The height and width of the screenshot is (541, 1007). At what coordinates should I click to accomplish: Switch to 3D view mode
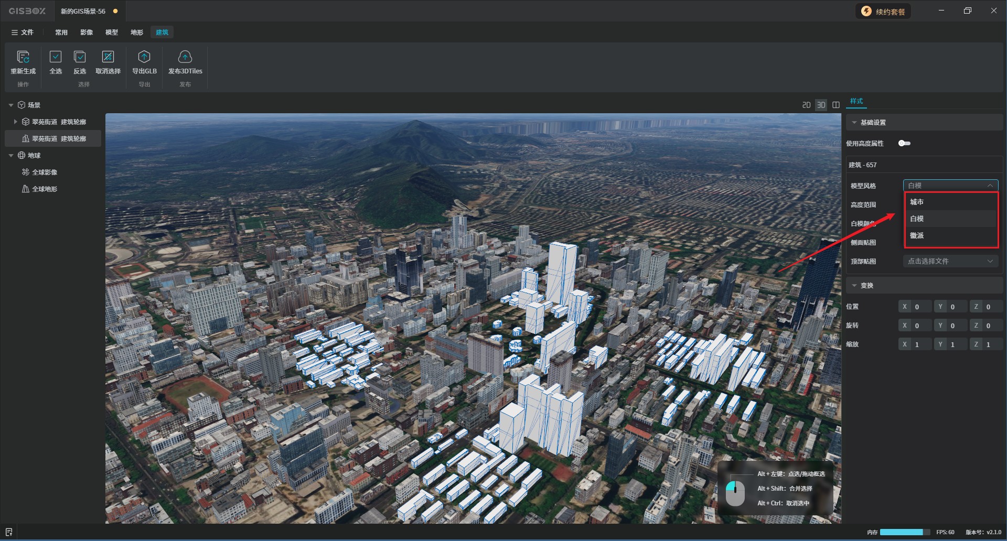pyautogui.click(x=821, y=105)
